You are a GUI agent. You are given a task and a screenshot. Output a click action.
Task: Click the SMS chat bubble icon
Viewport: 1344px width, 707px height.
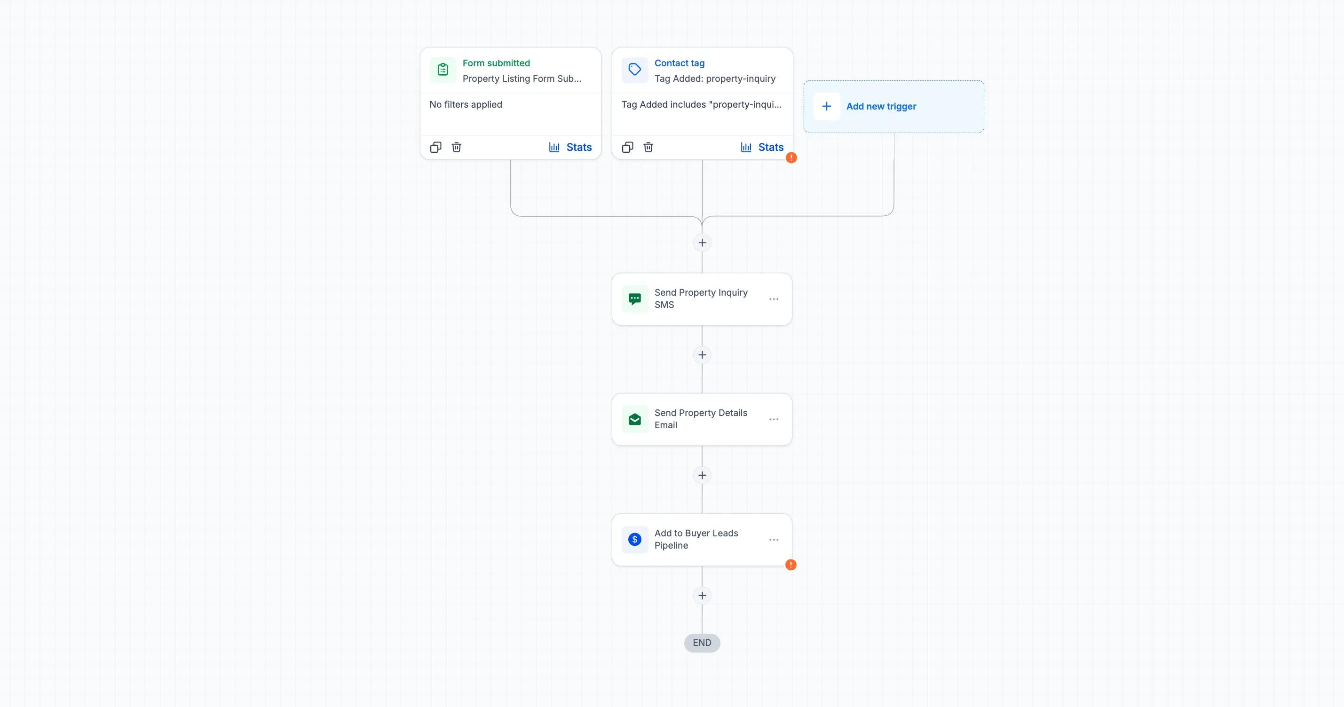(x=635, y=299)
